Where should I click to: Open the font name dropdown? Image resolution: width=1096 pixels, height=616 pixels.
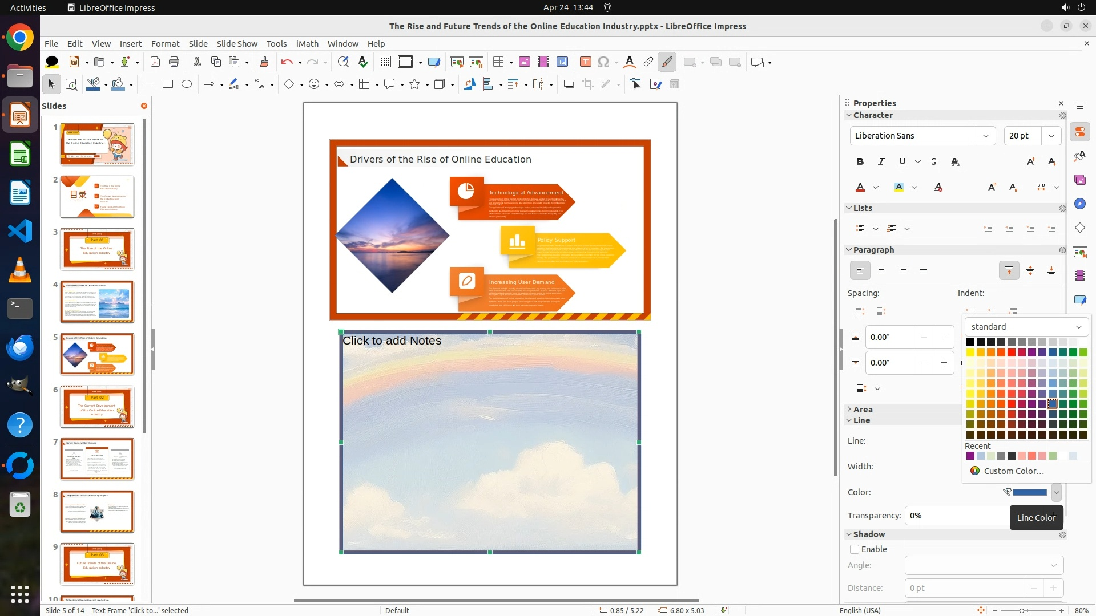tap(986, 136)
